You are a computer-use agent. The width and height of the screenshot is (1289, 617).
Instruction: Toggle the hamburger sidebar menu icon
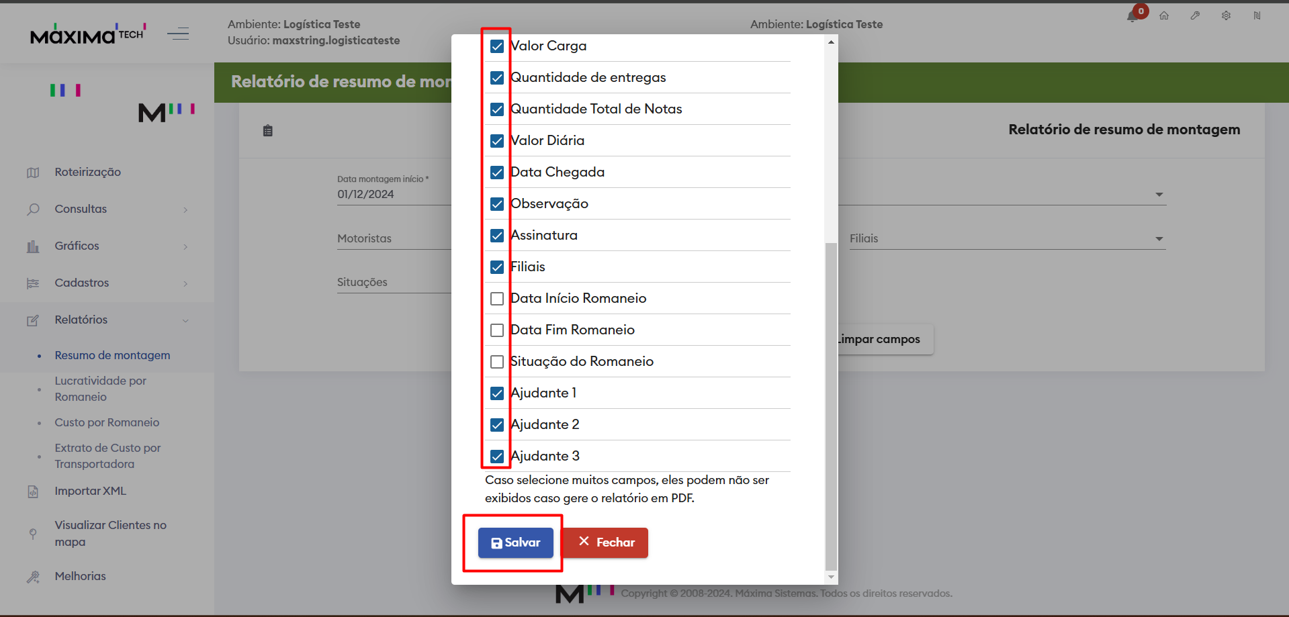tap(178, 34)
